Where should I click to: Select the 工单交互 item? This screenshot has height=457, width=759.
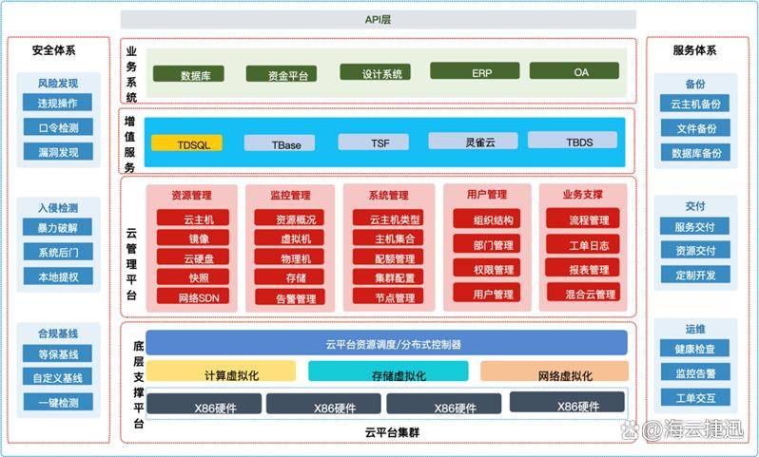tap(694, 397)
